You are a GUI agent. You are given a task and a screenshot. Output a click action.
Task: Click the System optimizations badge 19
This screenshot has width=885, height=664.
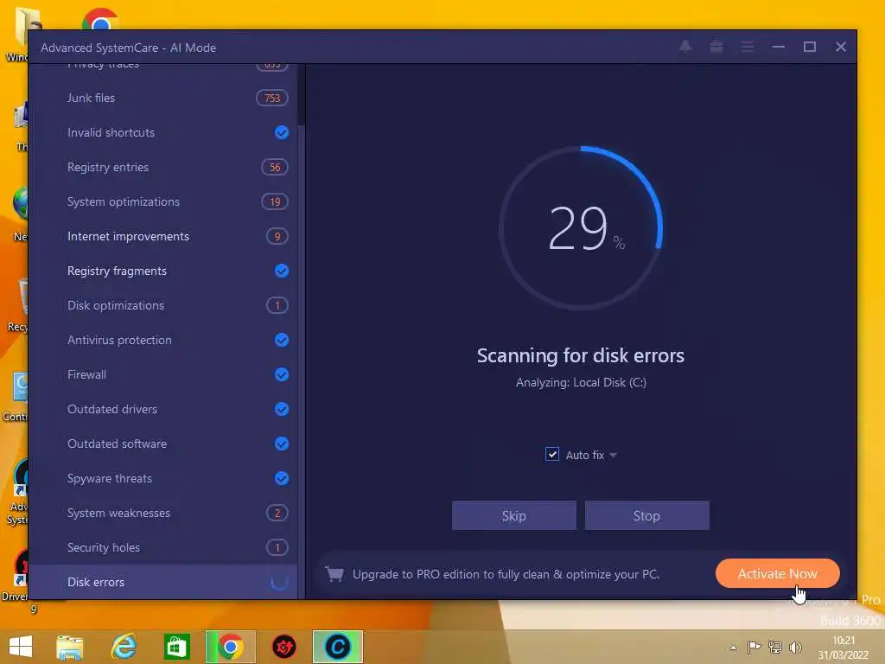coord(275,201)
